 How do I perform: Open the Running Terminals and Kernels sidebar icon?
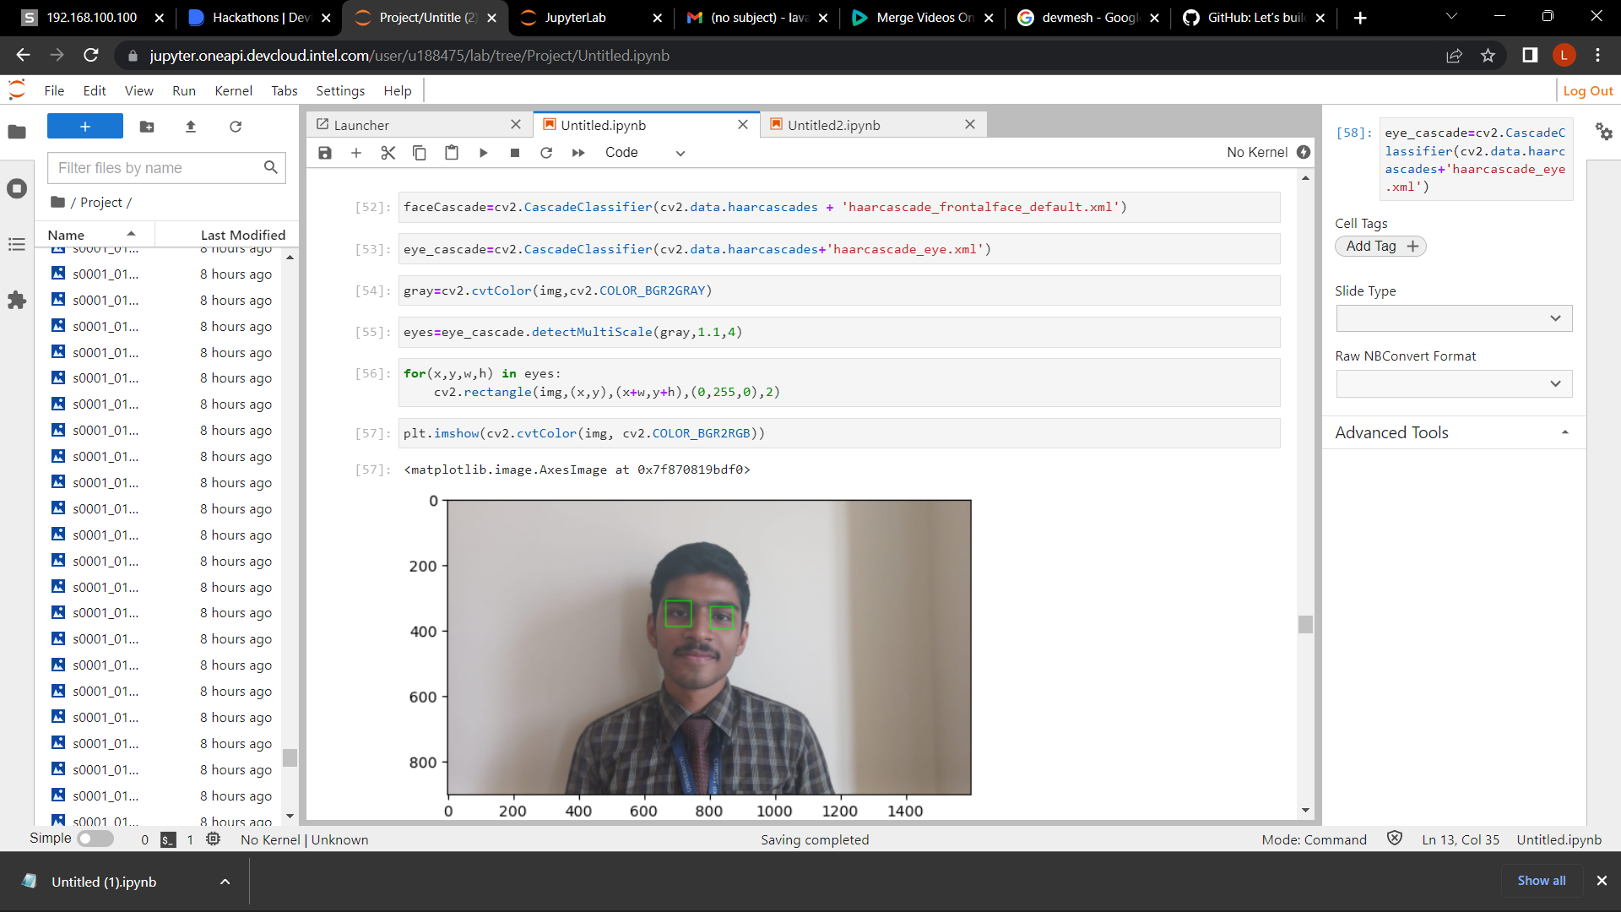[x=17, y=188]
